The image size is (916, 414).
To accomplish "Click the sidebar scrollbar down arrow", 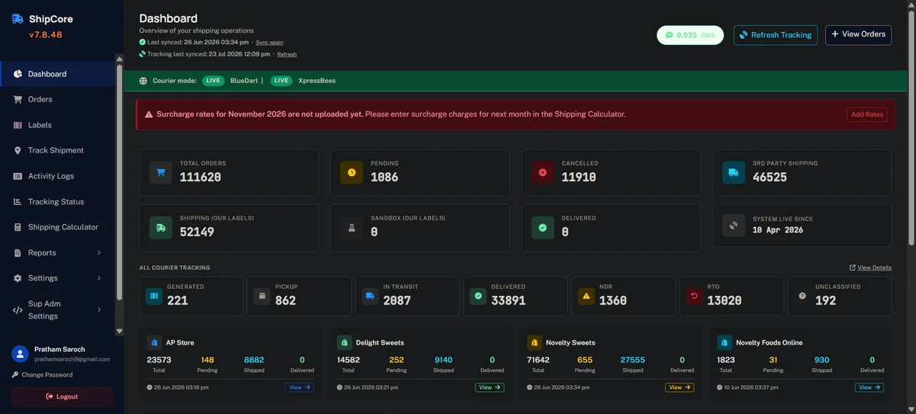I will [119, 332].
